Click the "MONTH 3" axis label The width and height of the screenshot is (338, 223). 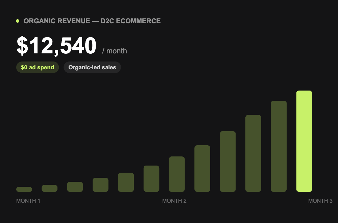point(320,201)
